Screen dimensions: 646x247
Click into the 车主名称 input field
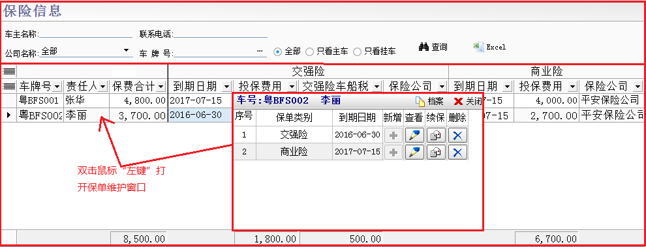(85, 33)
